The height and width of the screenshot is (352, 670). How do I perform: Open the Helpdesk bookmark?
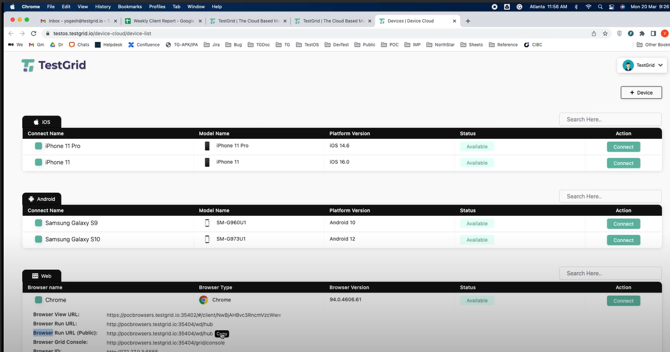coord(109,45)
